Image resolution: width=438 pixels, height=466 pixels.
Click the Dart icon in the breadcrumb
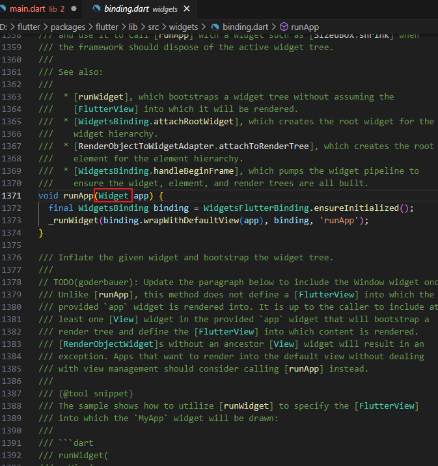215,27
